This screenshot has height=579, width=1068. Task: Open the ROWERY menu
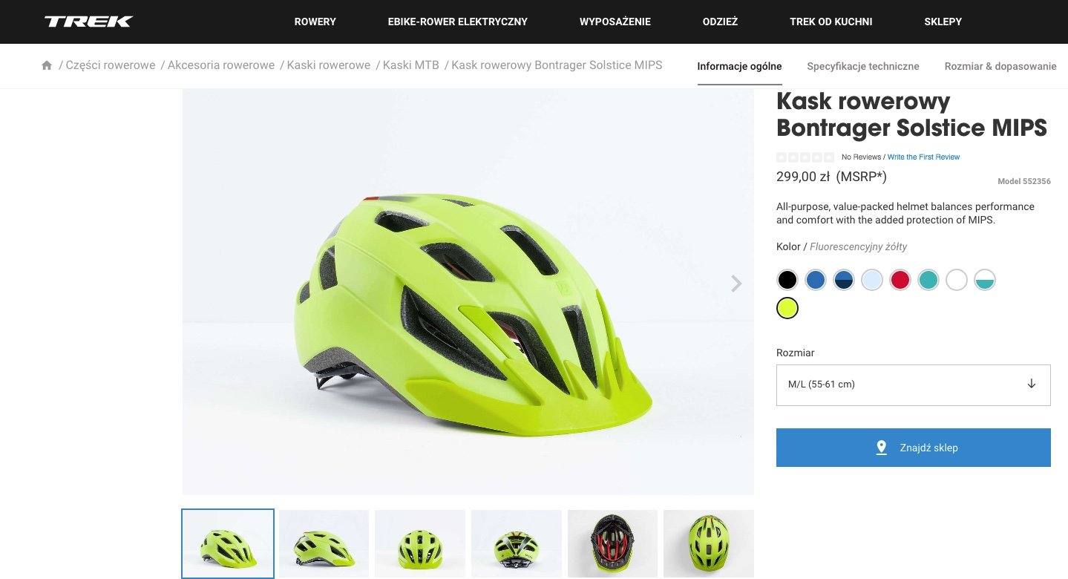[315, 22]
